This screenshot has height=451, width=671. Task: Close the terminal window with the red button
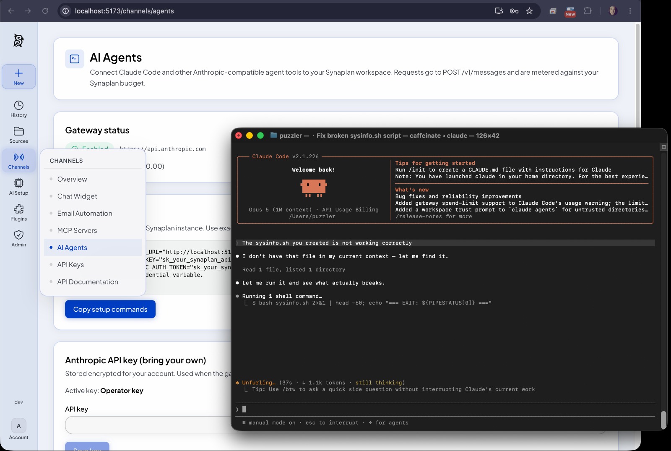tap(239, 136)
